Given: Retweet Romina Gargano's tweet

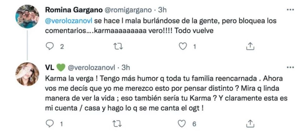Looking at the screenshot, I should tap(116, 46).
